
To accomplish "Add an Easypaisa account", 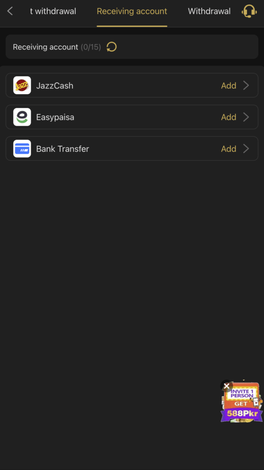I will tap(229, 117).
